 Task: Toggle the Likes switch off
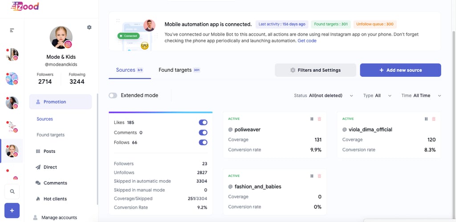pyautogui.click(x=203, y=123)
